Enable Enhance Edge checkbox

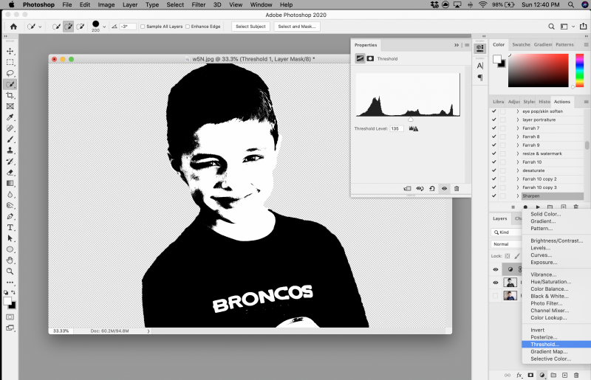pyautogui.click(x=188, y=27)
